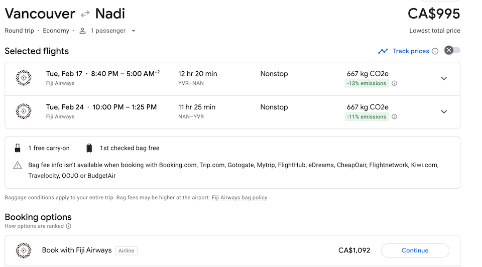Click the Track prices label

410,51
